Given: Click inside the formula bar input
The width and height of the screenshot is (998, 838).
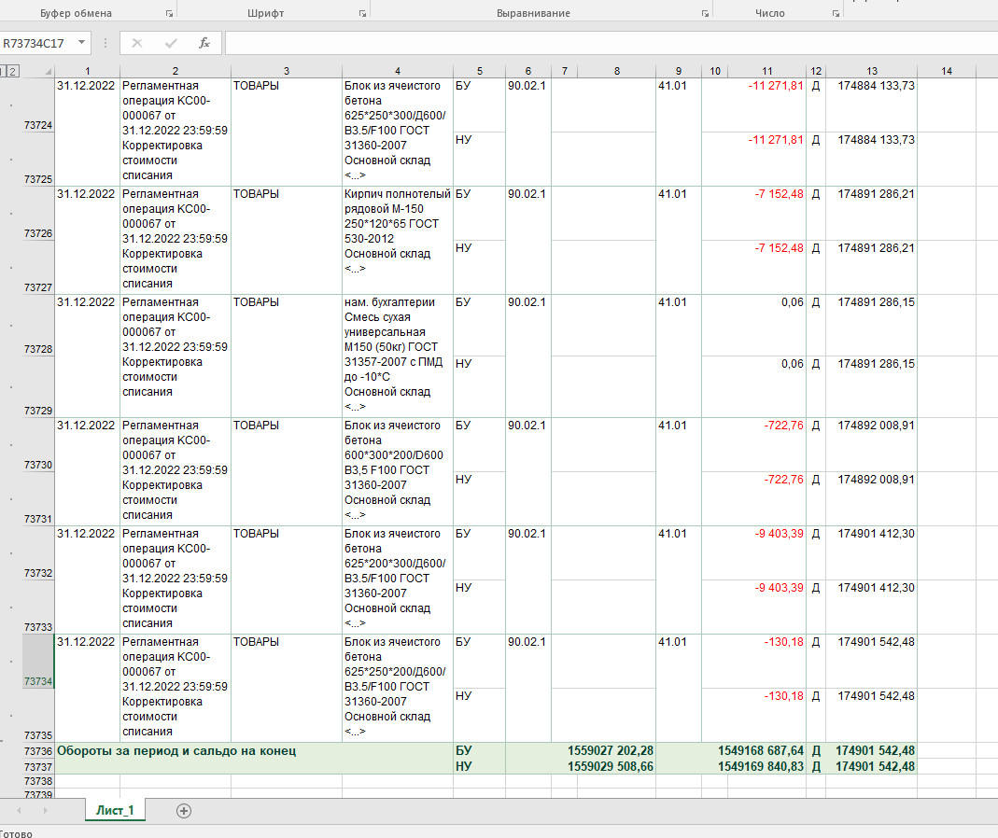Looking at the screenshot, I should [x=611, y=43].
